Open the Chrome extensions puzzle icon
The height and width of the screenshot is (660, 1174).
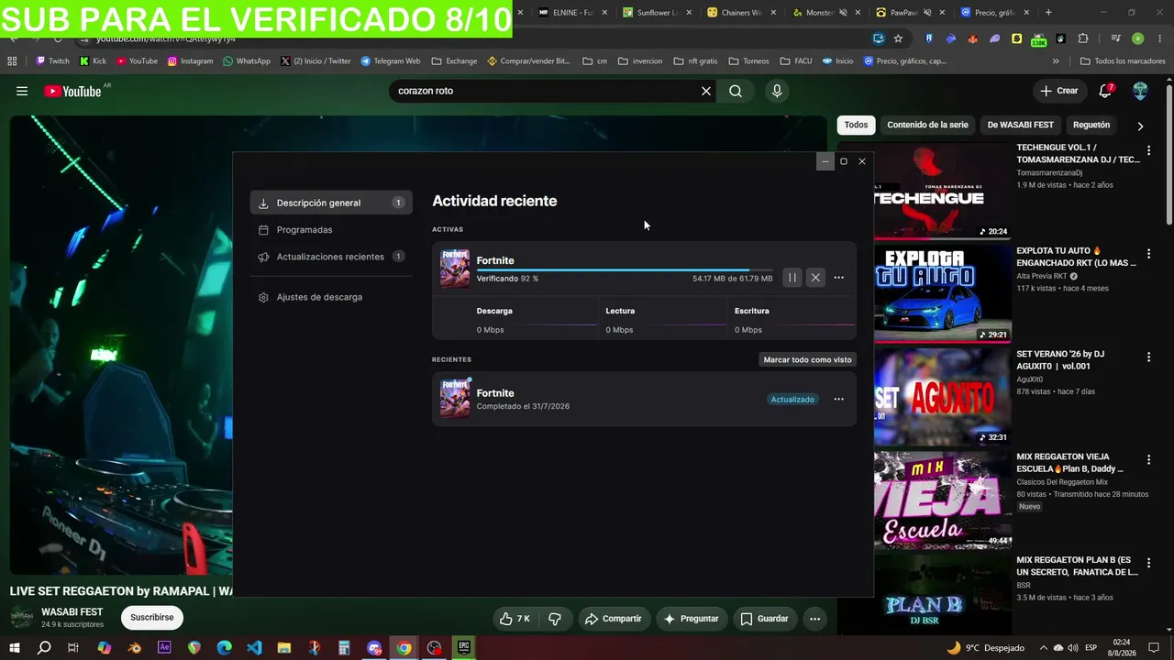coord(1083,38)
